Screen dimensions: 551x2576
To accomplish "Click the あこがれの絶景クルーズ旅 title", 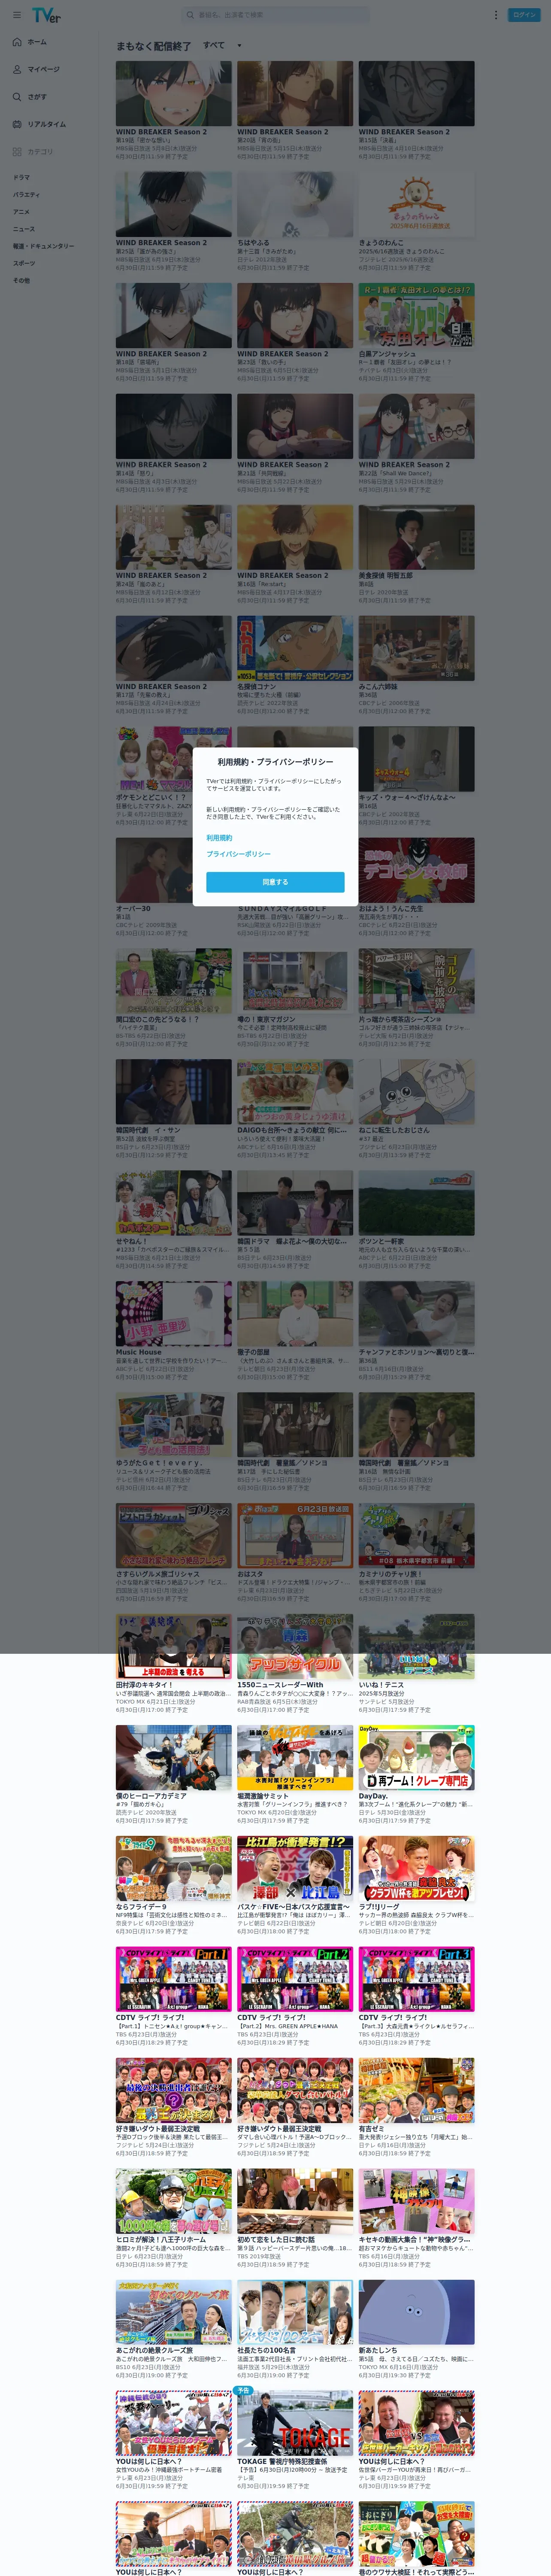I will tap(154, 2351).
